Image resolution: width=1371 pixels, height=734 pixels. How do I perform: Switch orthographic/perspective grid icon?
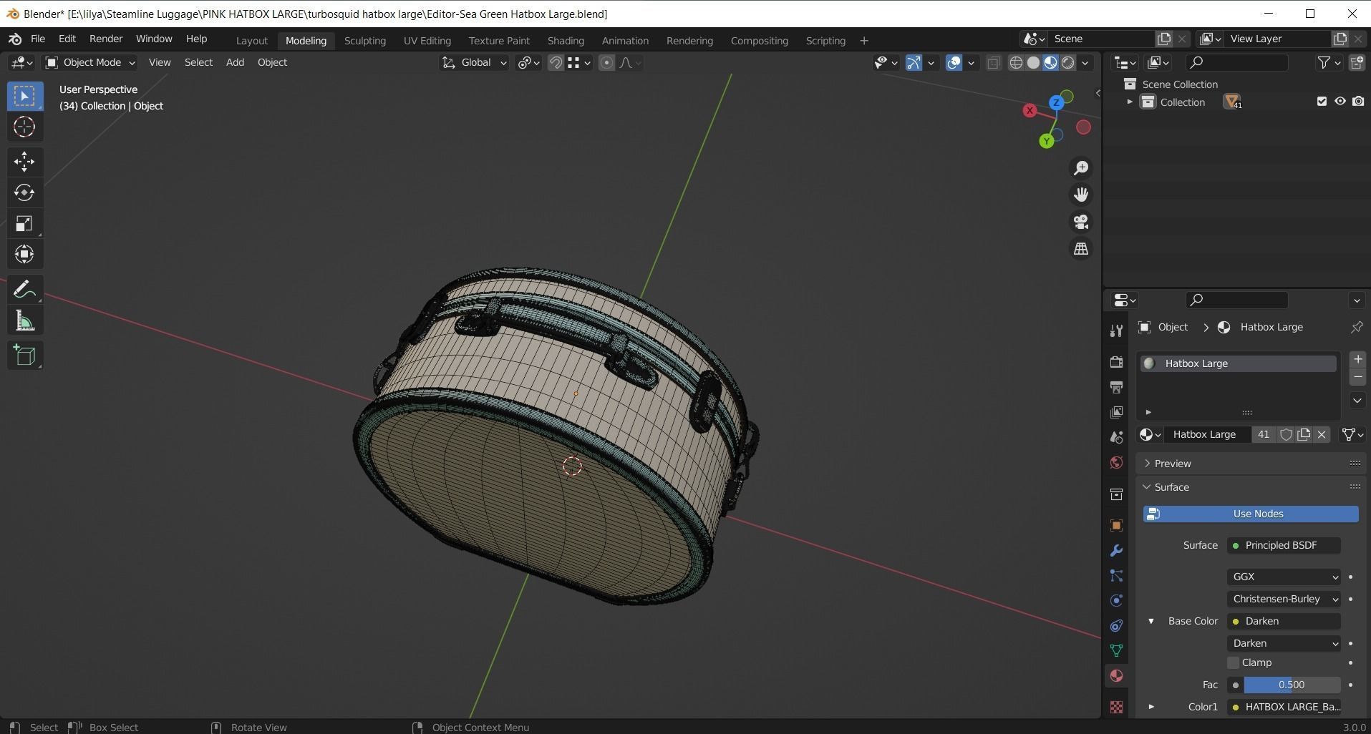(x=1081, y=249)
